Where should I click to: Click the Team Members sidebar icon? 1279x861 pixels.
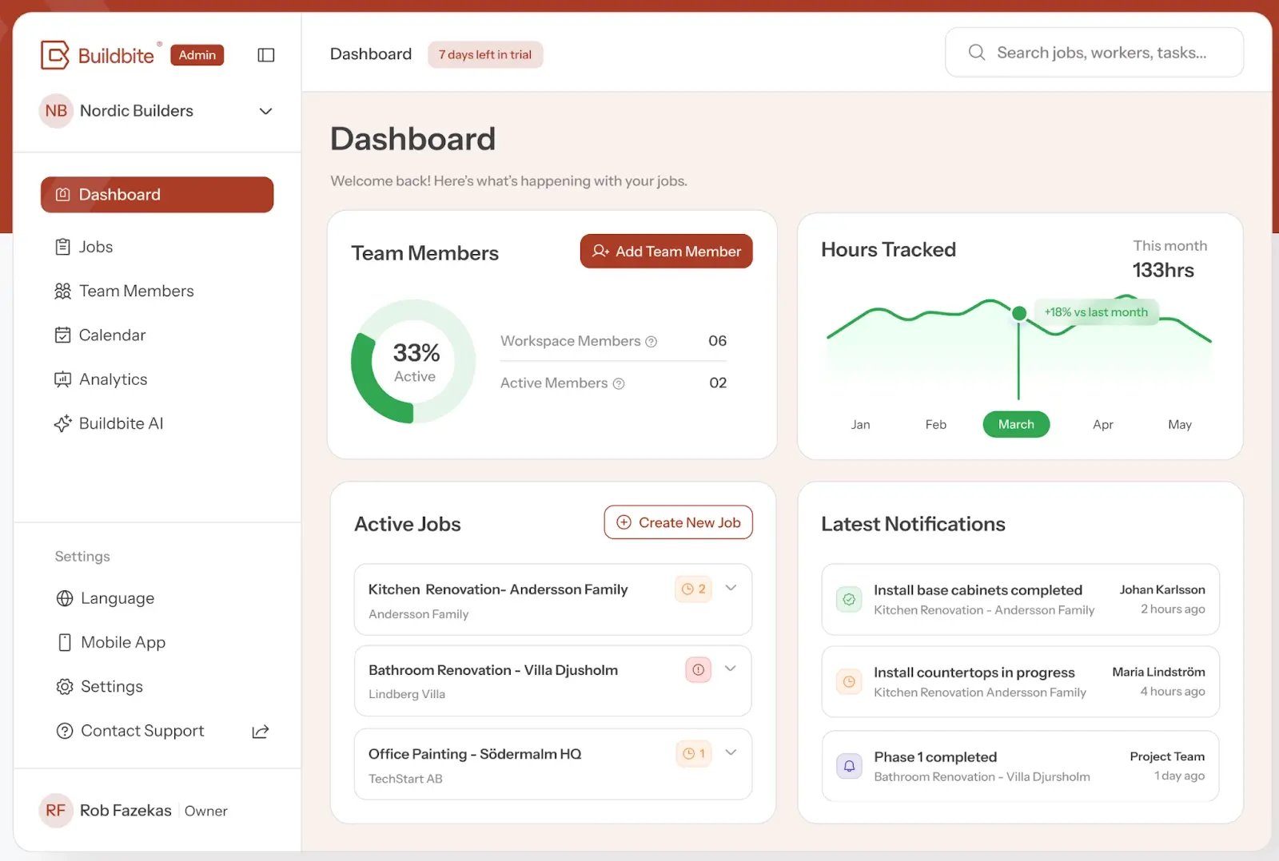point(63,291)
